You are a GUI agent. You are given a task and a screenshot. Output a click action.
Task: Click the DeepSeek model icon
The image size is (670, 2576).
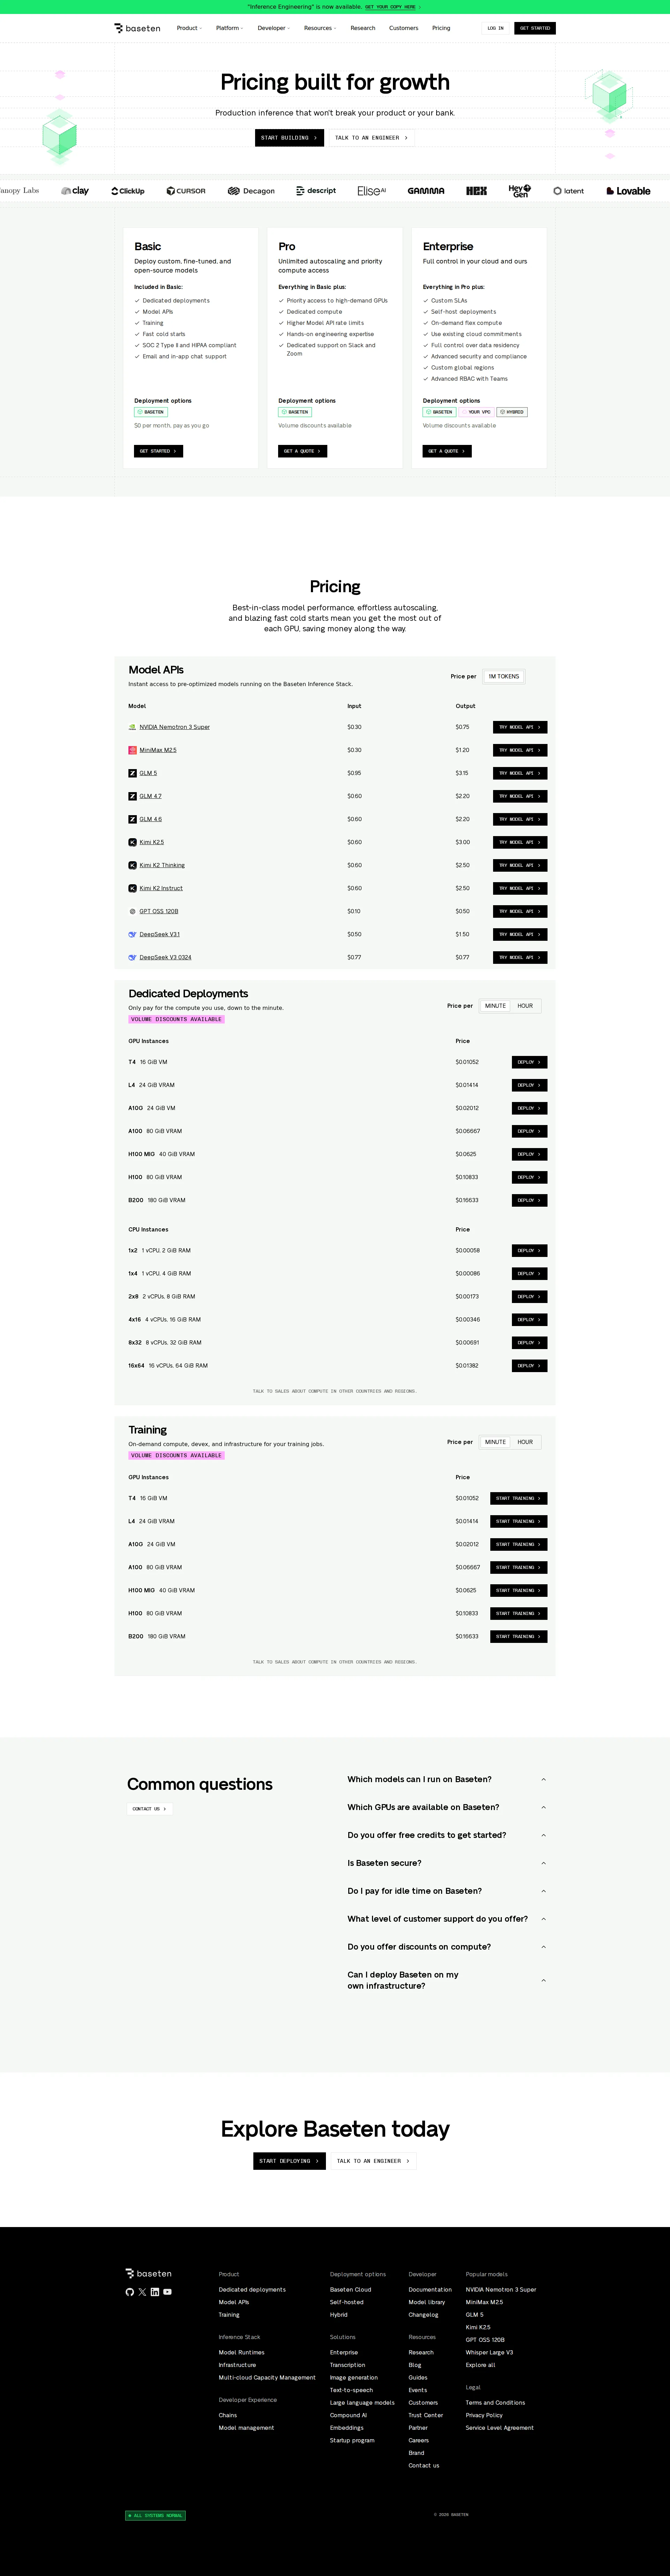coord(132,934)
